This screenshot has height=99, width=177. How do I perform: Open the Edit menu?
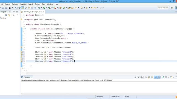2,4
